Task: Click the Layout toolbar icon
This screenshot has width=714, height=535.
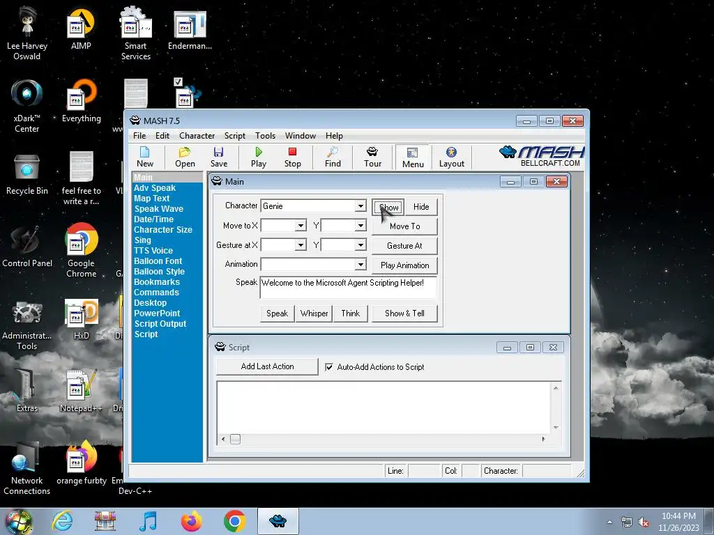Action: click(451, 157)
